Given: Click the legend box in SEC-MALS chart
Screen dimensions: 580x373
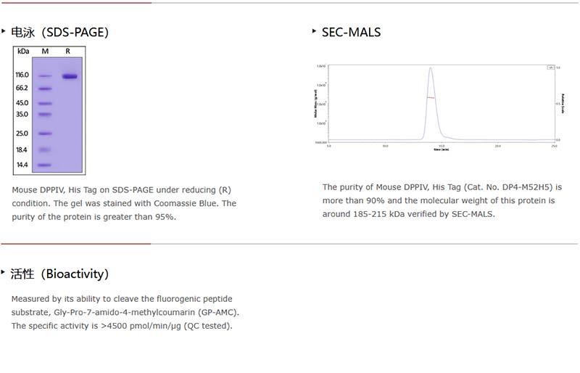Looking at the screenshot, I should coord(550,67).
